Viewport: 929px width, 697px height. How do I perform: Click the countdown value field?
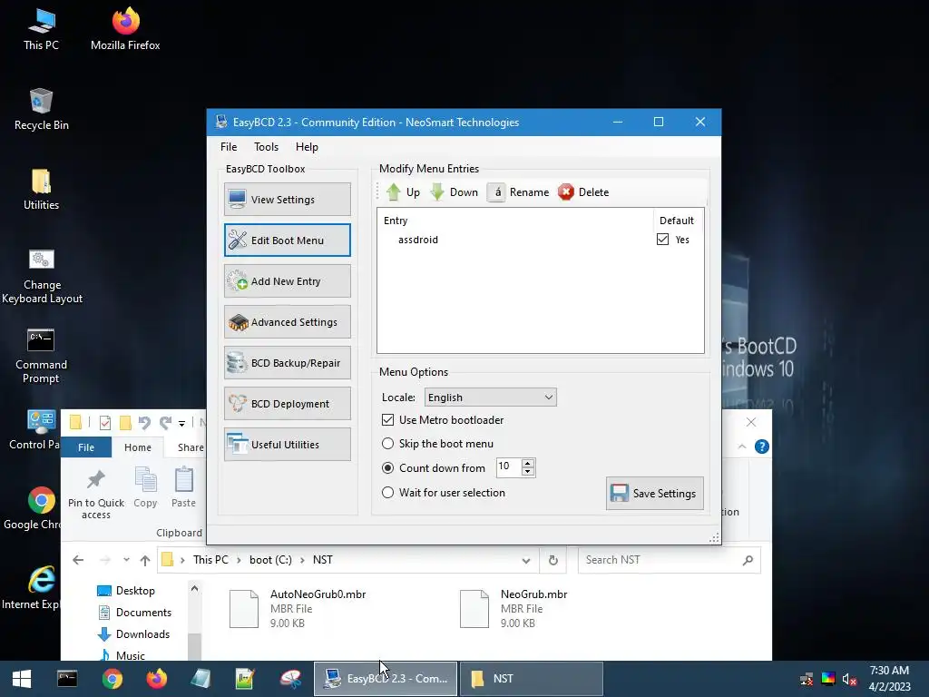point(508,467)
